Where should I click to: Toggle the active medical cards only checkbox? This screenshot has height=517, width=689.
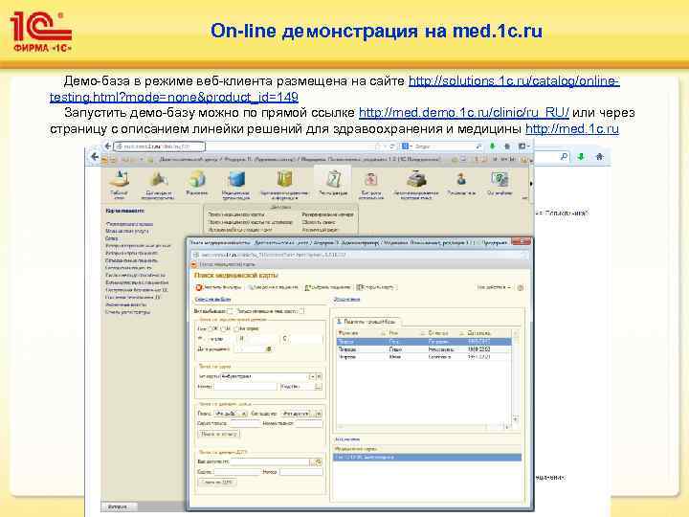pos(301,311)
